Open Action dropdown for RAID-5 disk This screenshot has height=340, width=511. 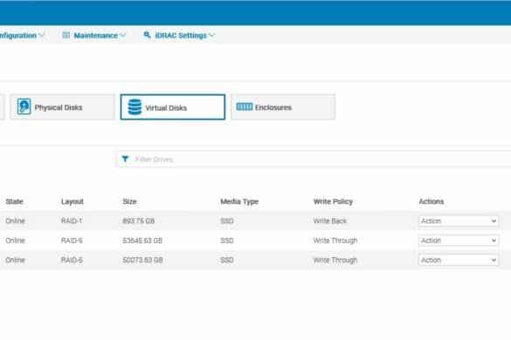(x=459, y=260)
